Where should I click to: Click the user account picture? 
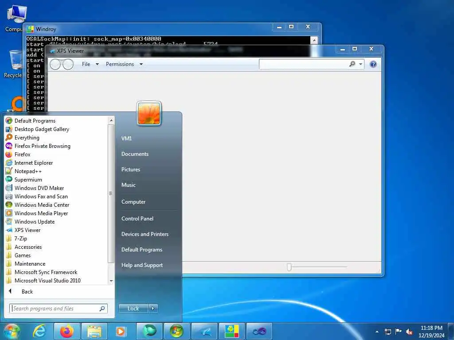(x=149, y=114)
